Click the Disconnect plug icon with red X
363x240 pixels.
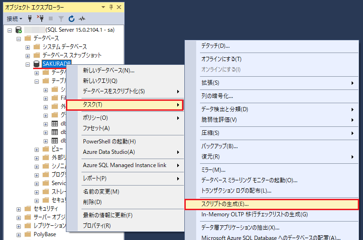(x=40, y=19)
